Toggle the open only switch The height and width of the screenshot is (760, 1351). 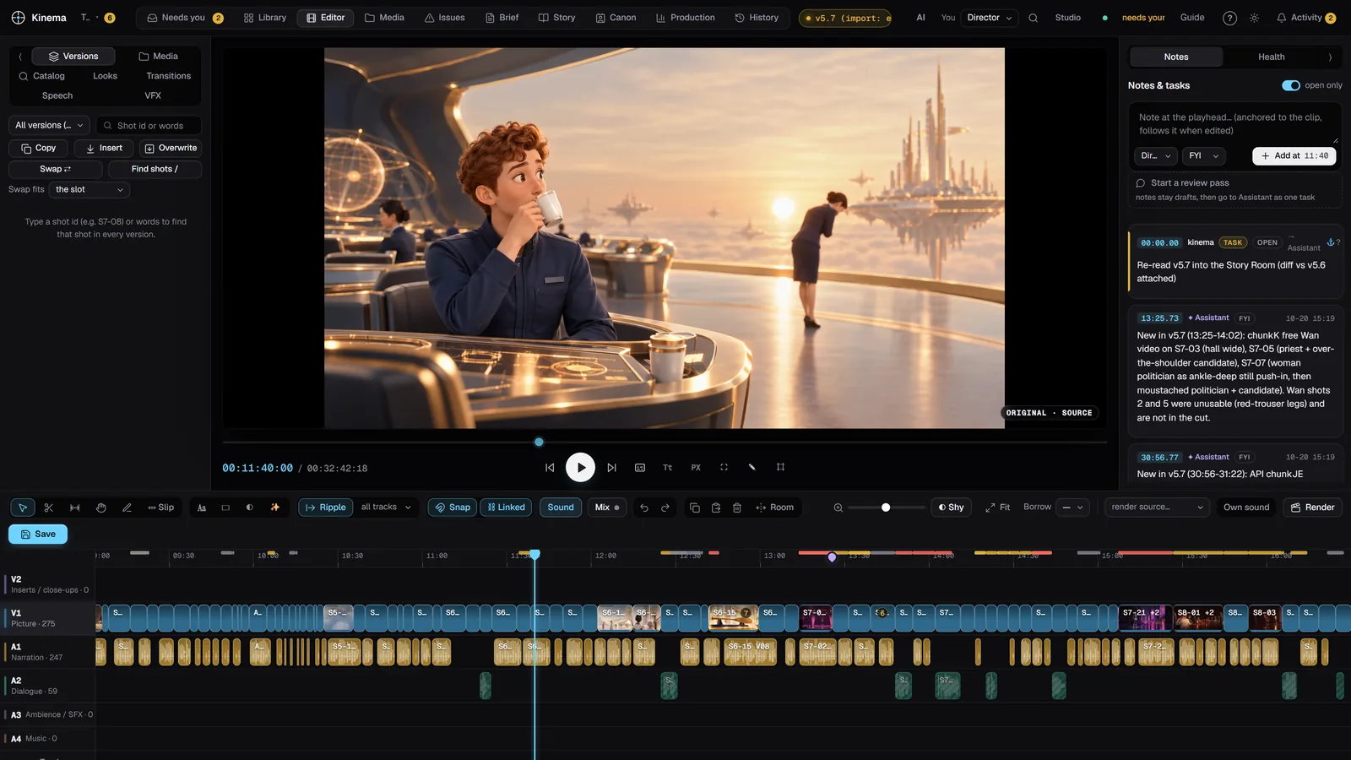pos(1290,85)
